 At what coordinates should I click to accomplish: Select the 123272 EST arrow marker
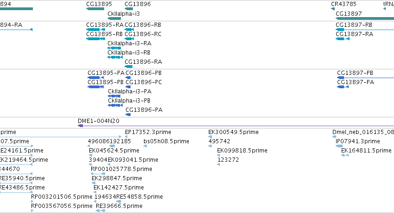pyautogui.click(x=219, y=164)
